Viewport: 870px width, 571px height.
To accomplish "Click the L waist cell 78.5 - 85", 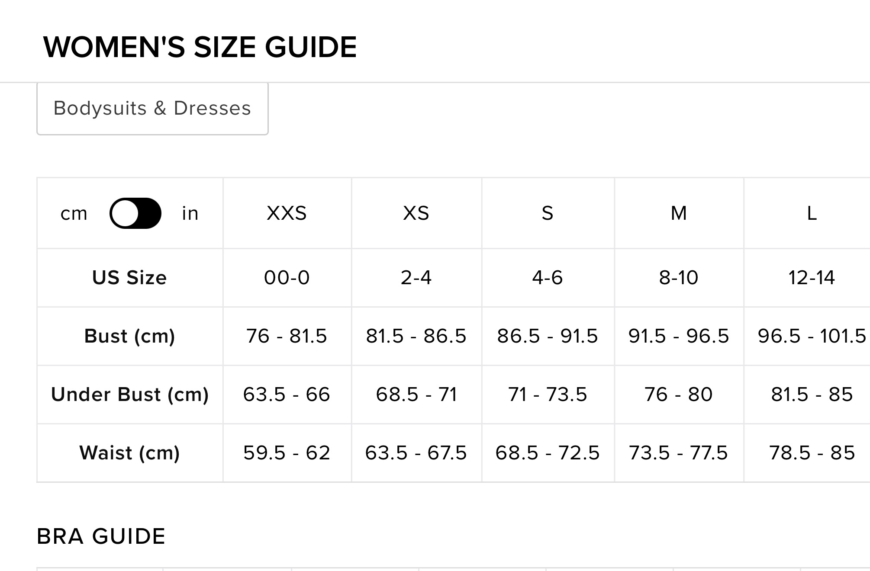I will pos(812,453).
